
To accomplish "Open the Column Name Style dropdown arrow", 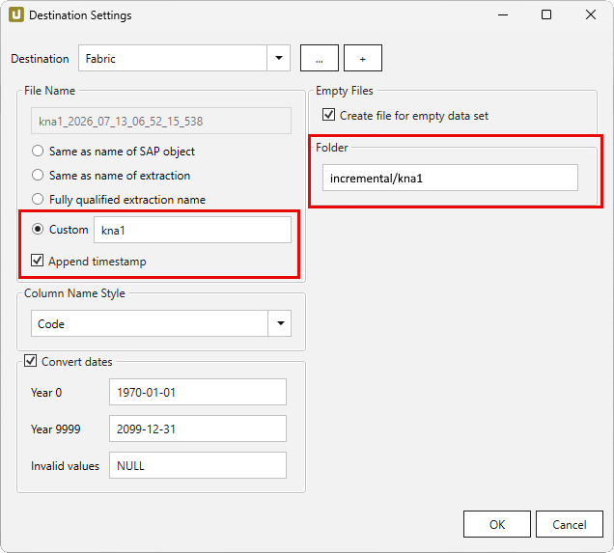I will click(x=280, y=323).
